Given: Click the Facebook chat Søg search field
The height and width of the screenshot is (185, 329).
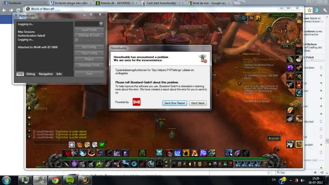Looking at the screenshot, I should coord(294,172).
